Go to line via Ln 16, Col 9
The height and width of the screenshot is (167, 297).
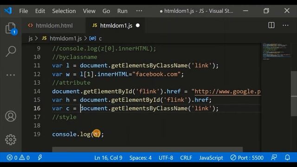pyautogui.click(x=108, y=158)
